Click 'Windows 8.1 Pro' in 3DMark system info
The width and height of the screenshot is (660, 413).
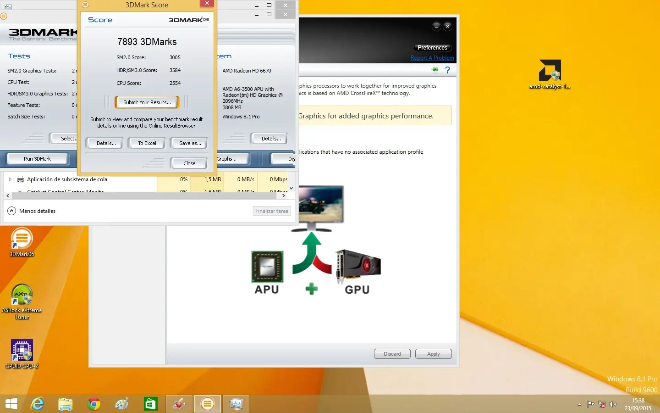click(241, 117)
